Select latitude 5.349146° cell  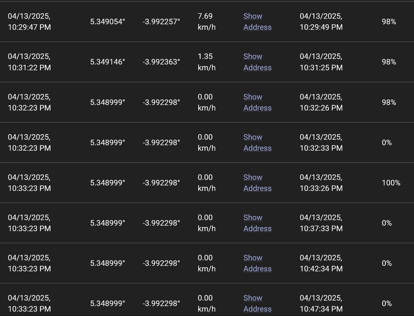tap(108, 62)
